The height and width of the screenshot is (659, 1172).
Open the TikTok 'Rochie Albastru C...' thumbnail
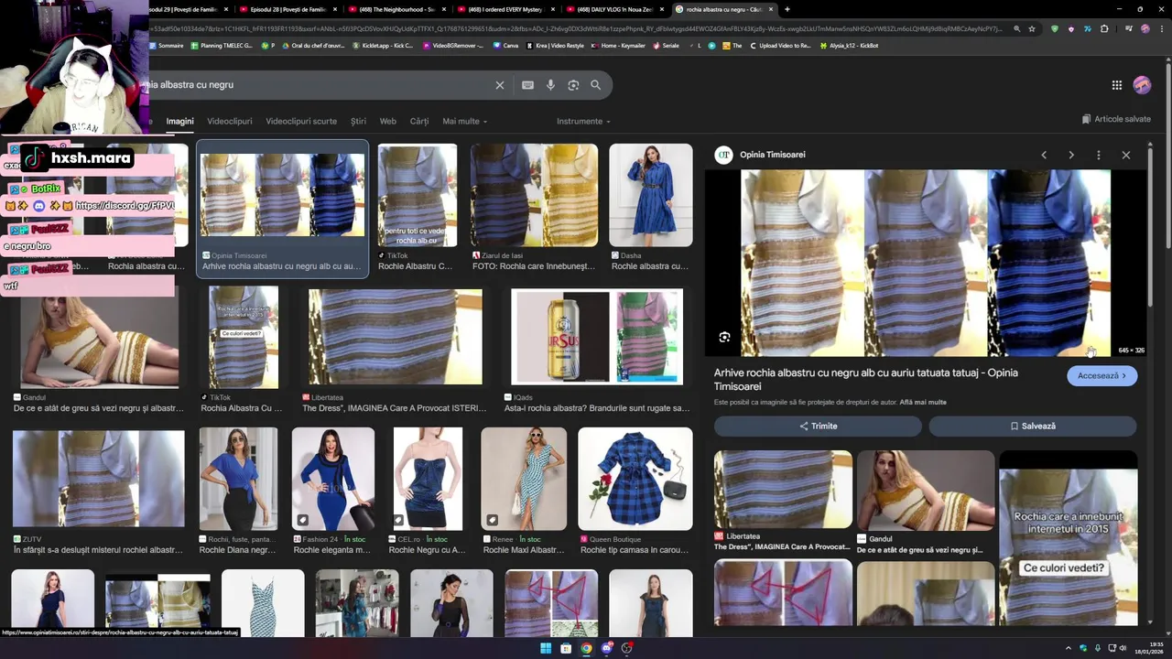pos(418,195)
